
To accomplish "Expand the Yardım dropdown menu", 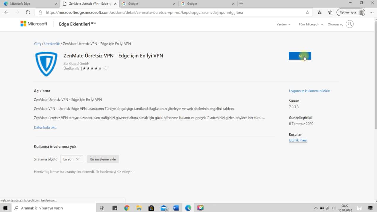I will 283,24.
